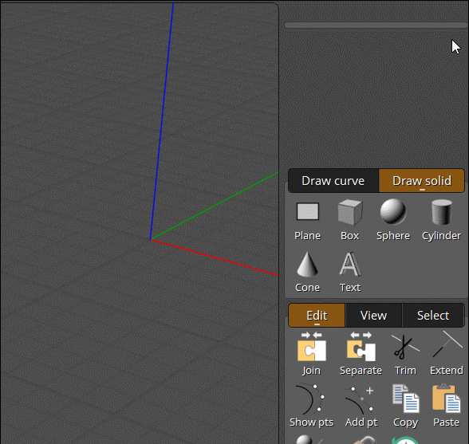
Task: Open the Select tab
Action: 433,316
